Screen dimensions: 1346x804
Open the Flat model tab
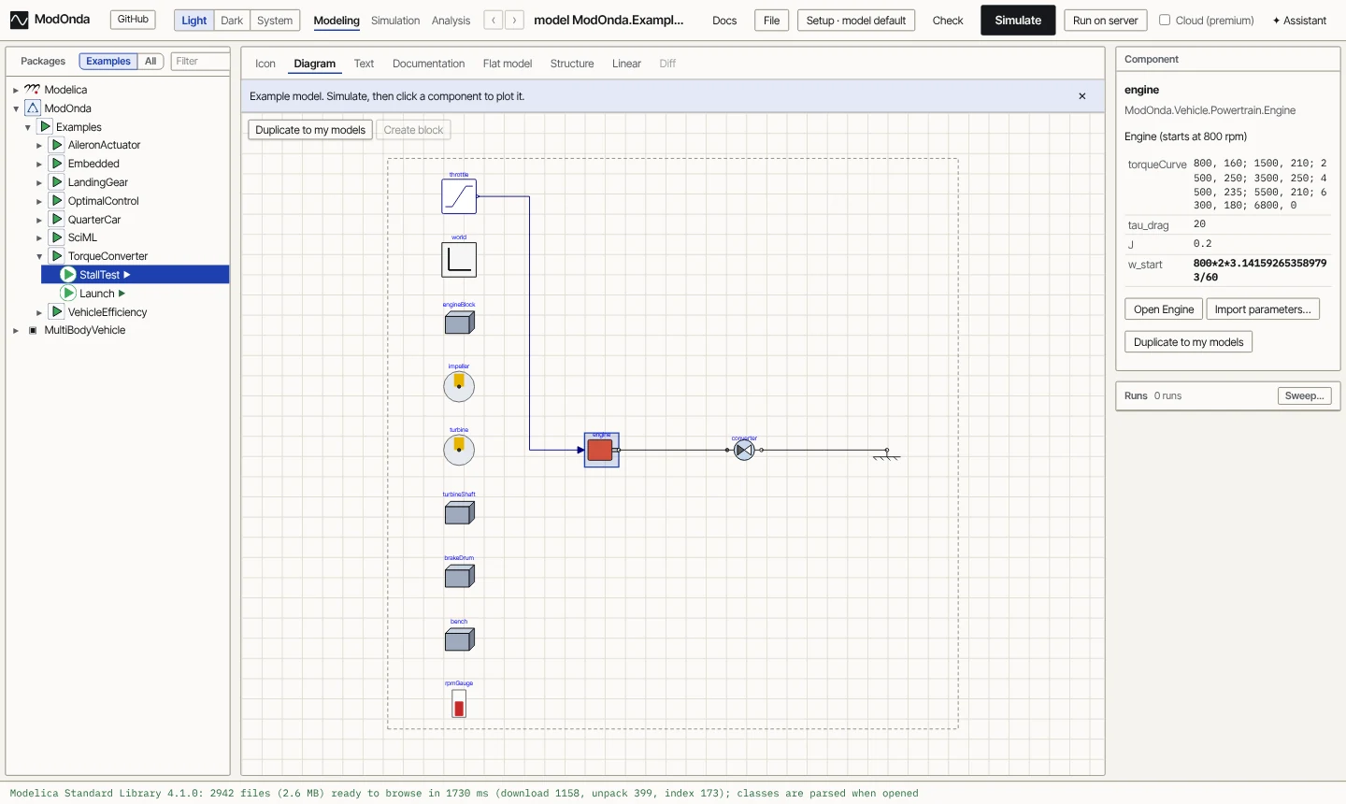point(508,64)
